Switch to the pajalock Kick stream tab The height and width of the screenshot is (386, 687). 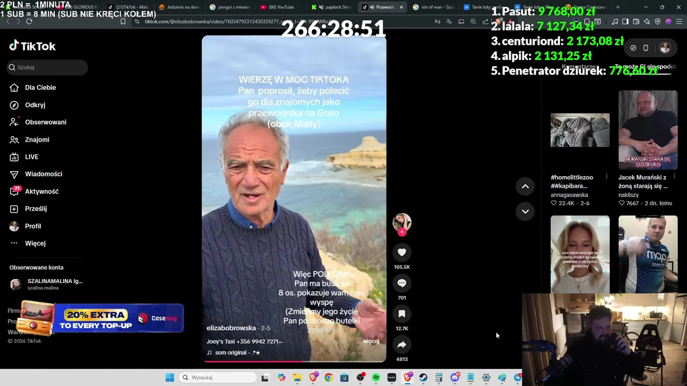point(332,7)
